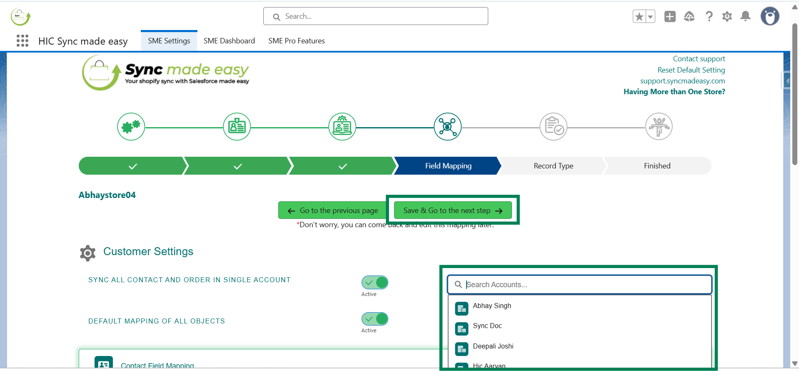Click the first setup step gears icon

(x=131, y=127)
